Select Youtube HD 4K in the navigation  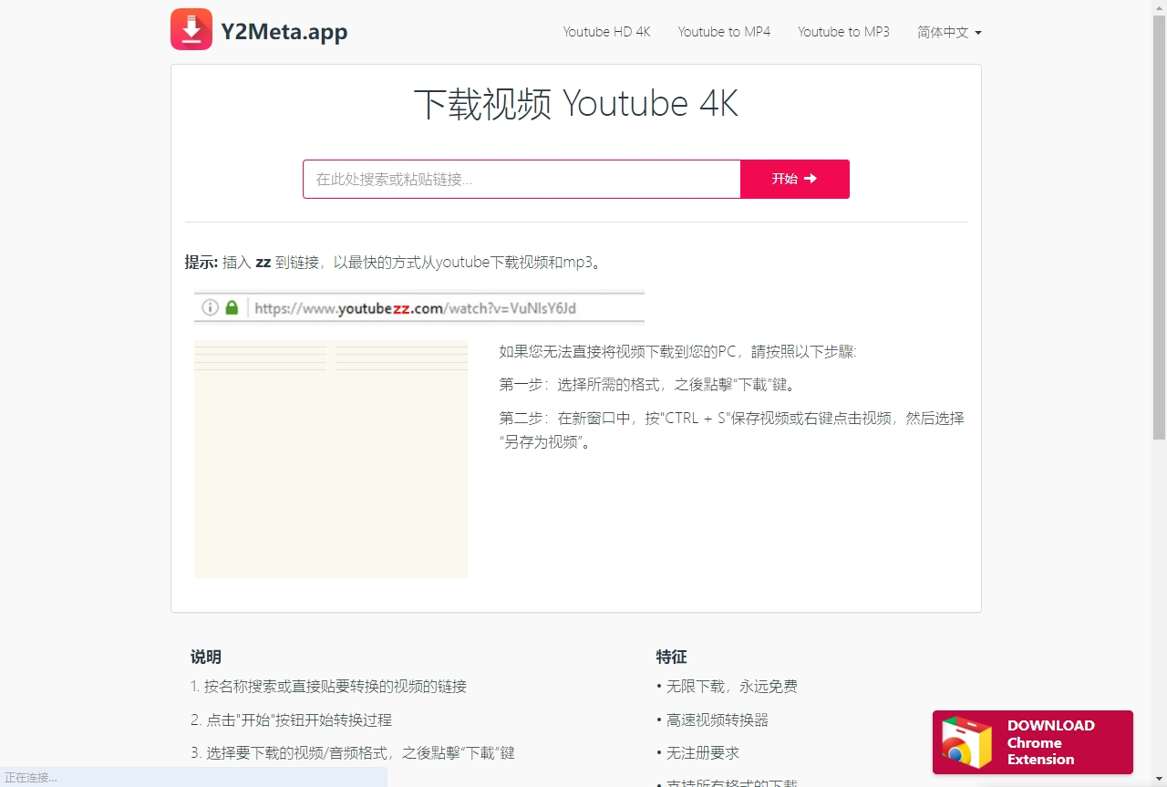click(x=607, y=31)
